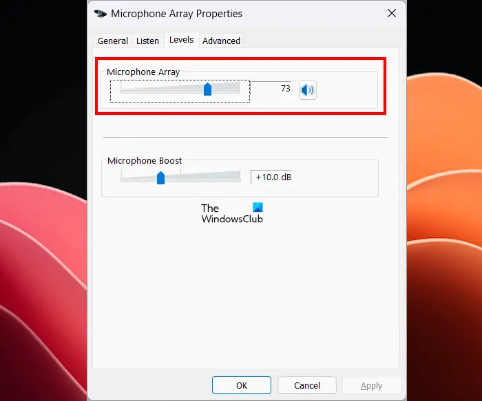This screenshot has height=401, width=482.
Task: Click the Microphone Array group label
Action: [143, 72]
